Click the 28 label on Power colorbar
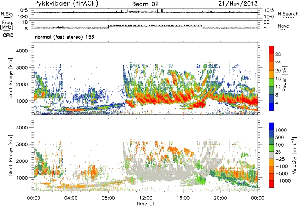Viewport: 298px width, 206px height. (x=278, y=54)
